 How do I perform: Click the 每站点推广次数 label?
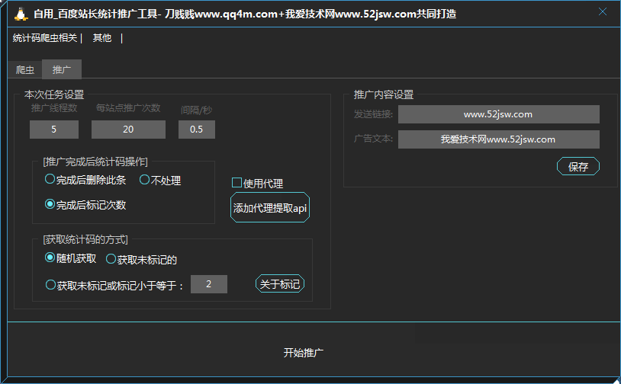pyautogui.click(x=128, y=108)
